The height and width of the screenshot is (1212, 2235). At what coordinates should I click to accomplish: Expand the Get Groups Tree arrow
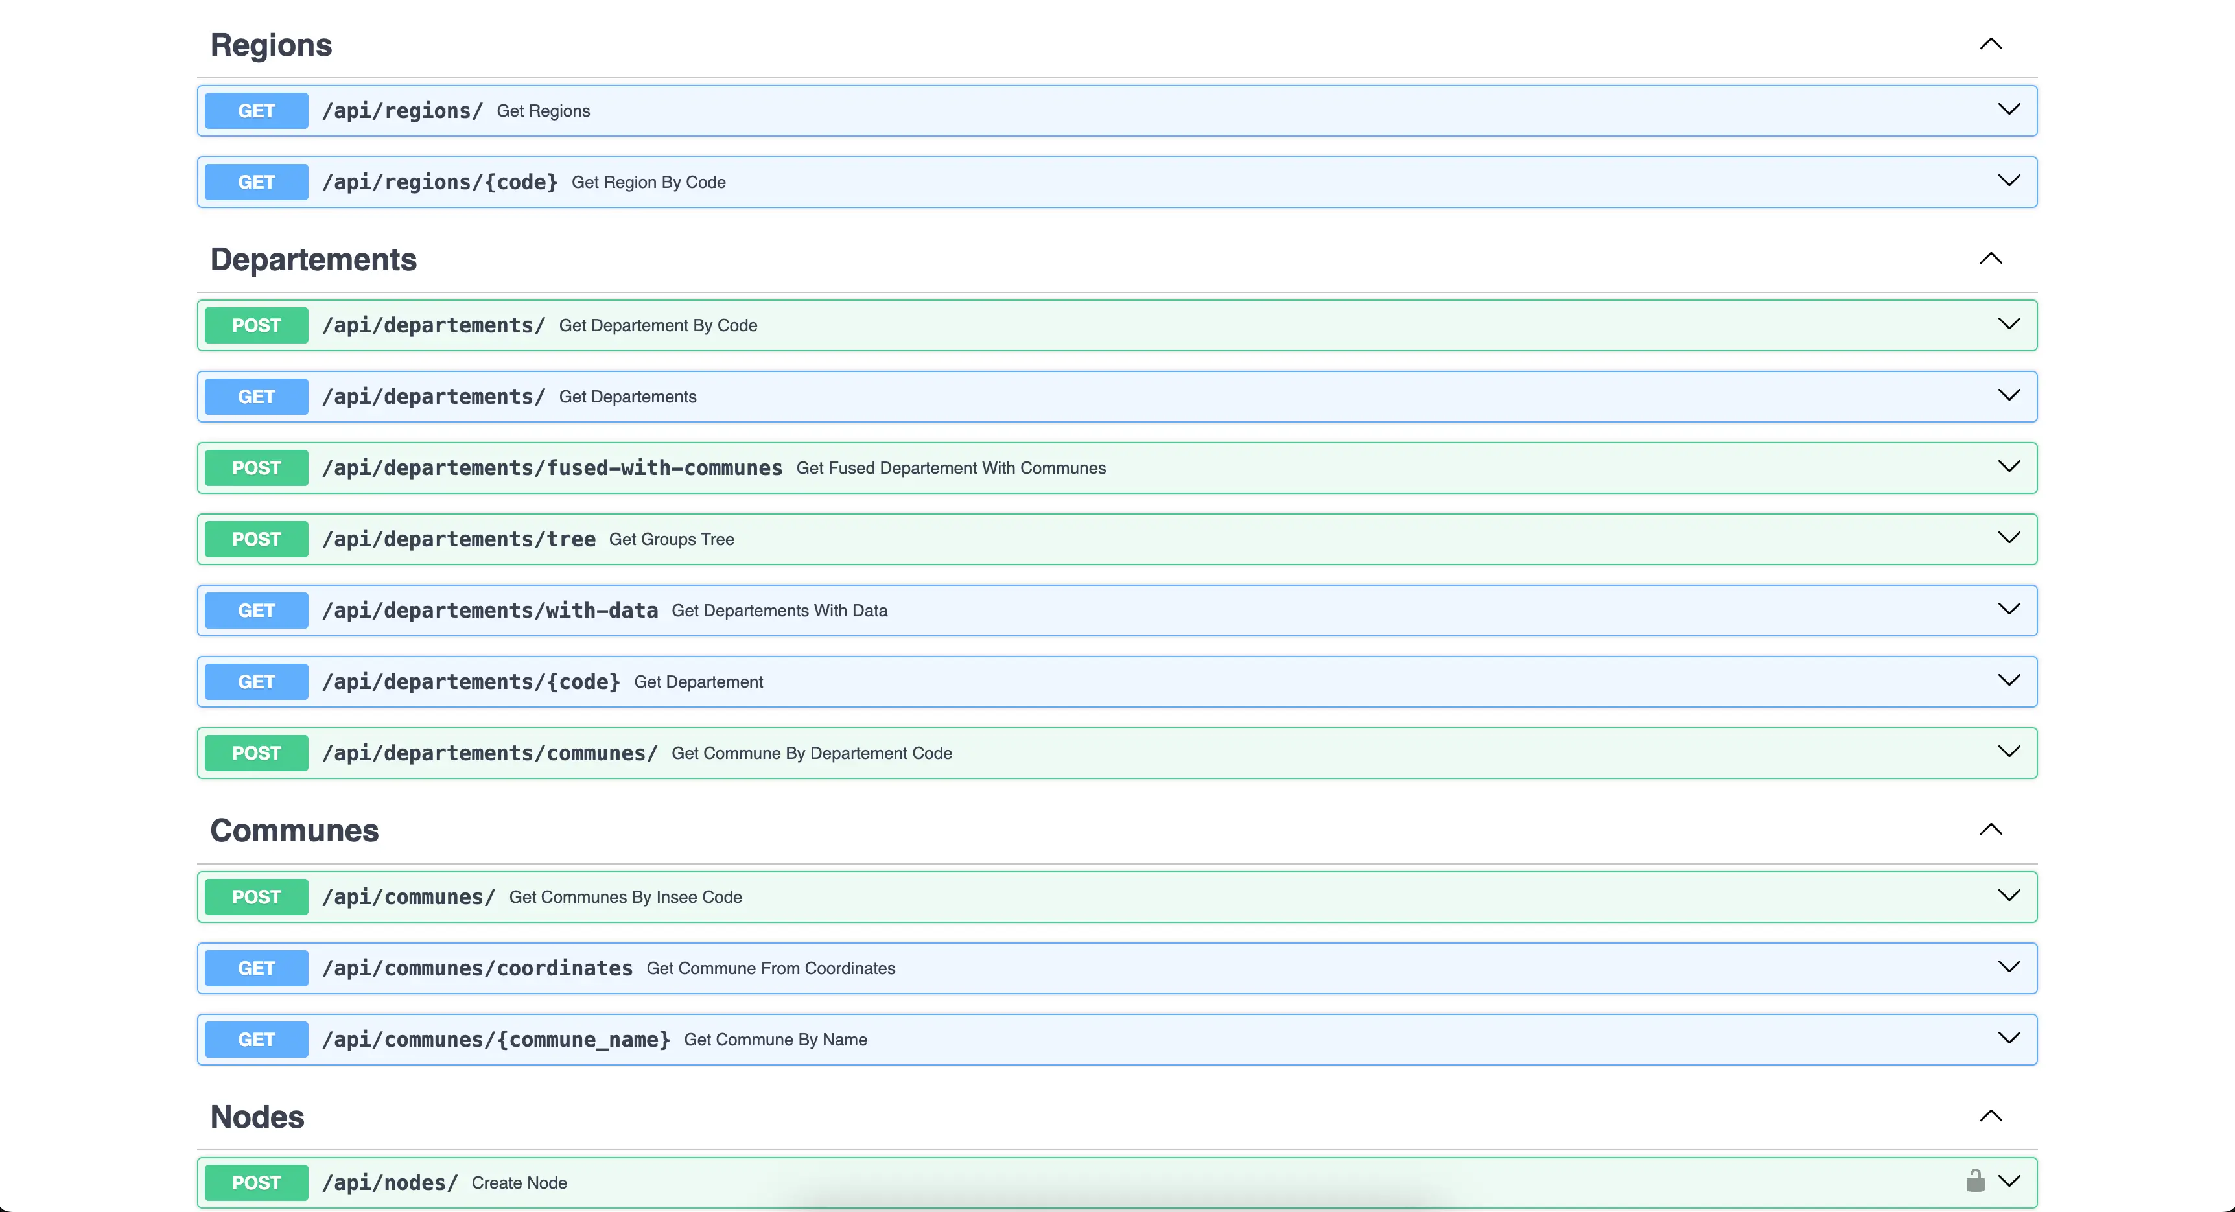pos(2009,539)
